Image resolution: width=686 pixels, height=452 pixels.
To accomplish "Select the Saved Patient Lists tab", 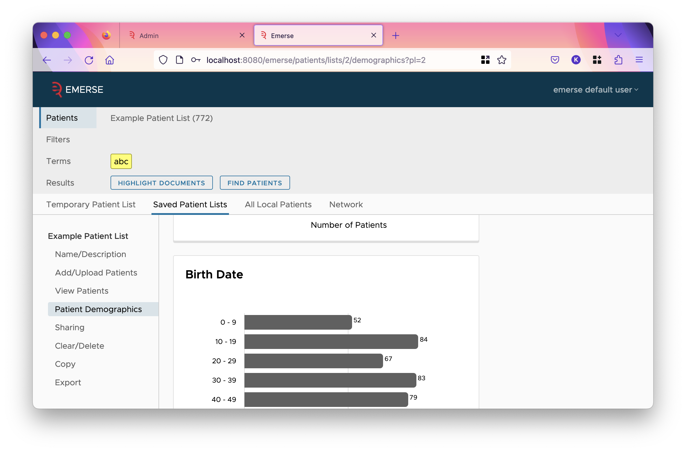I will (190, 204).
